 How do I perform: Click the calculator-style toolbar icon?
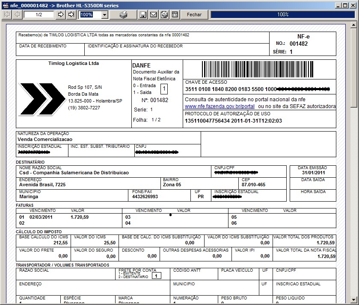pyautogui.click(x=175, y=15)
